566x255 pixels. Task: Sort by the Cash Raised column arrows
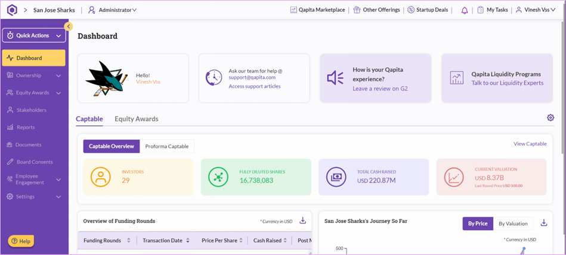coord(285,241)
